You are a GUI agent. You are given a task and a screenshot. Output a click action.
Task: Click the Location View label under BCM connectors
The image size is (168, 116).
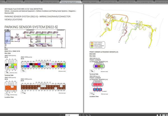[9, 97]
